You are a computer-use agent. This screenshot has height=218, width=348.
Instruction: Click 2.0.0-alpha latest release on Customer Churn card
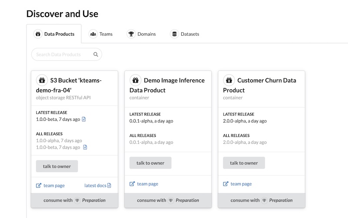coord(245,121)
